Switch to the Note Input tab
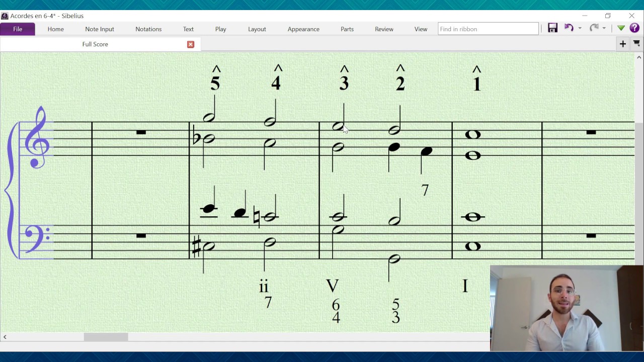Screen dimensions: 644x362 pyautogui.click(x=100, y=29)
